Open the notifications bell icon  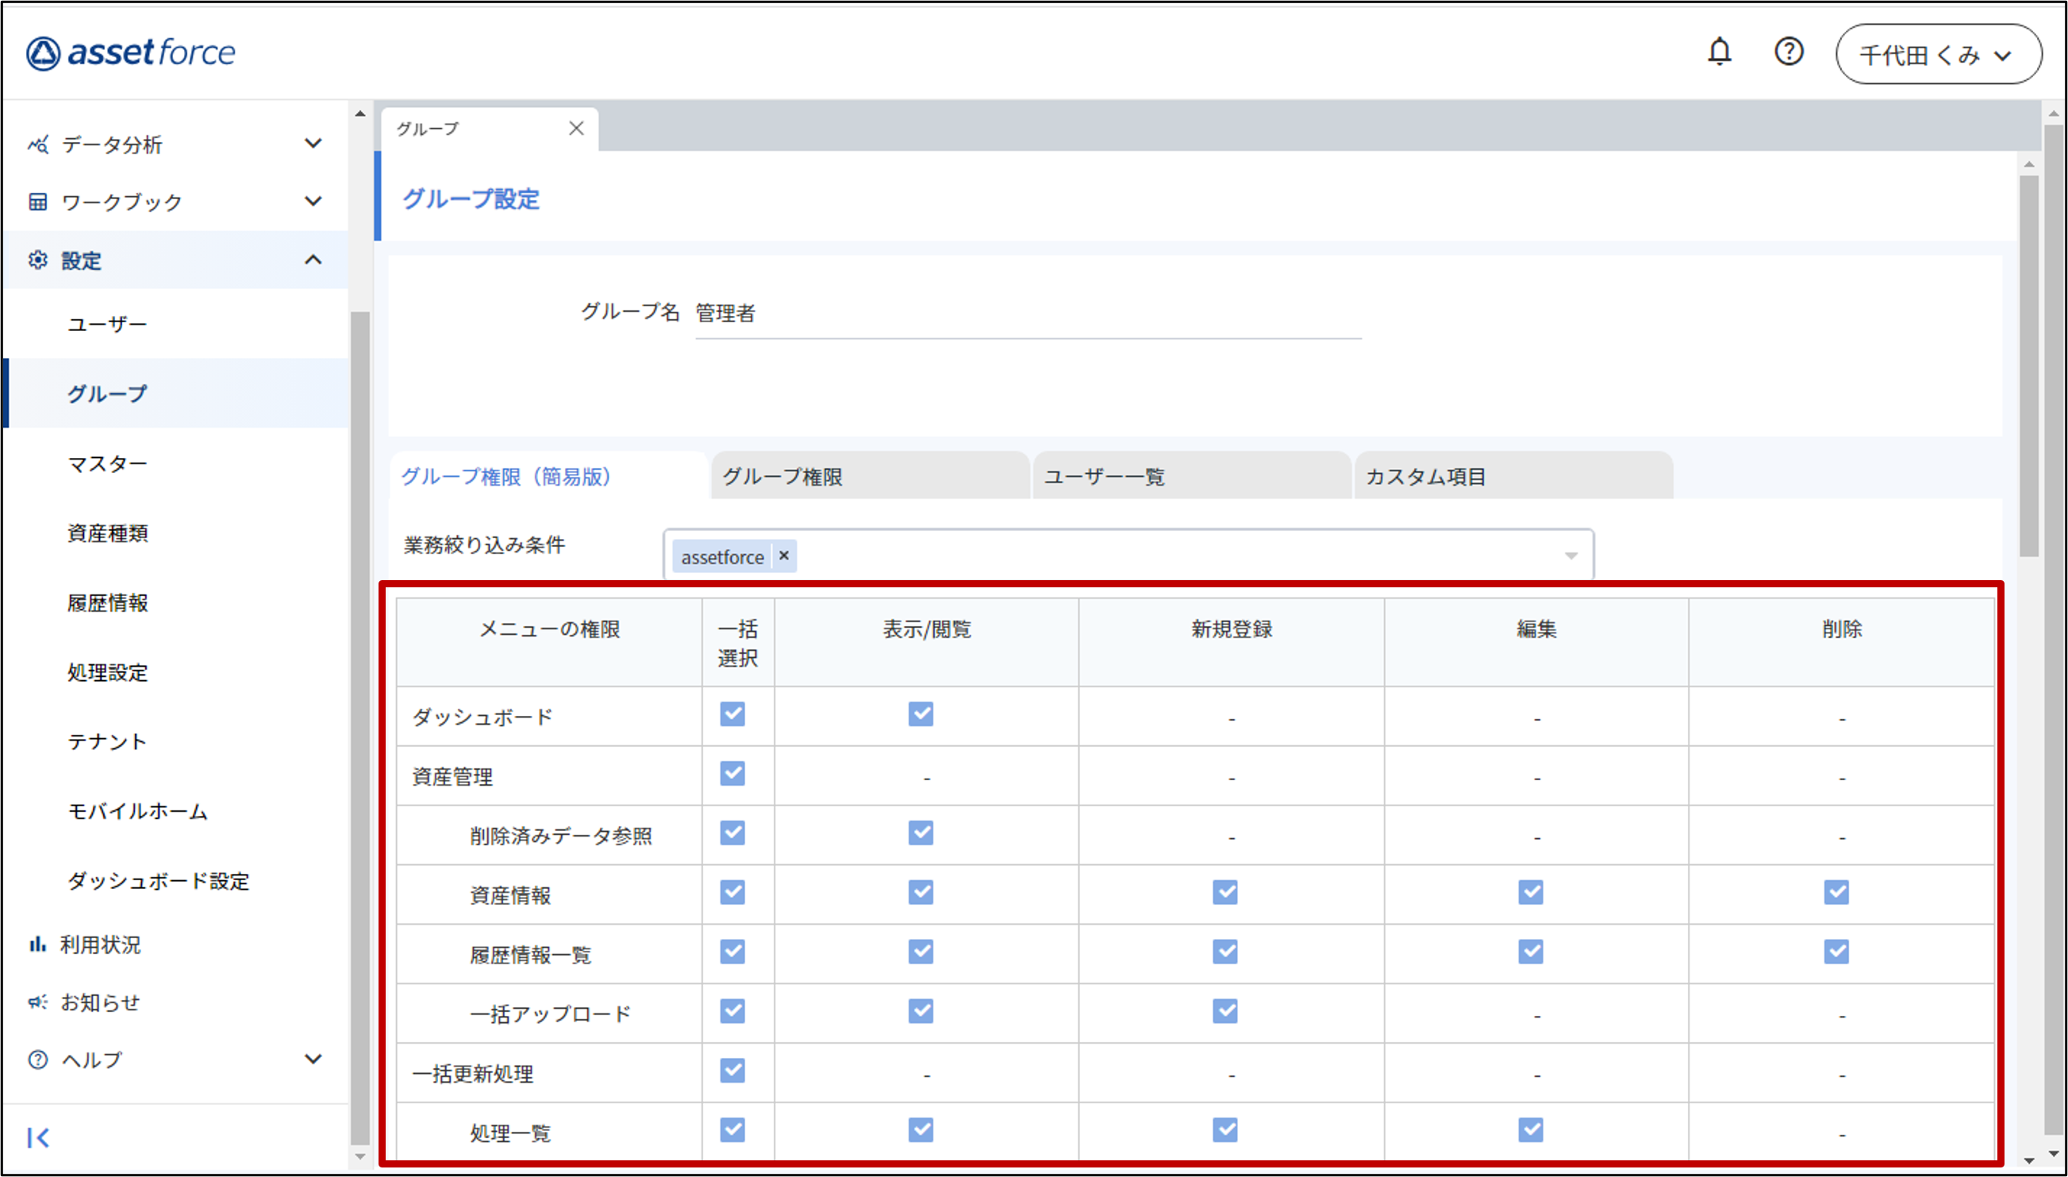1719,52
